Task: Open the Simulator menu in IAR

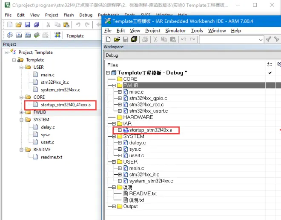Action: (175, 31)
